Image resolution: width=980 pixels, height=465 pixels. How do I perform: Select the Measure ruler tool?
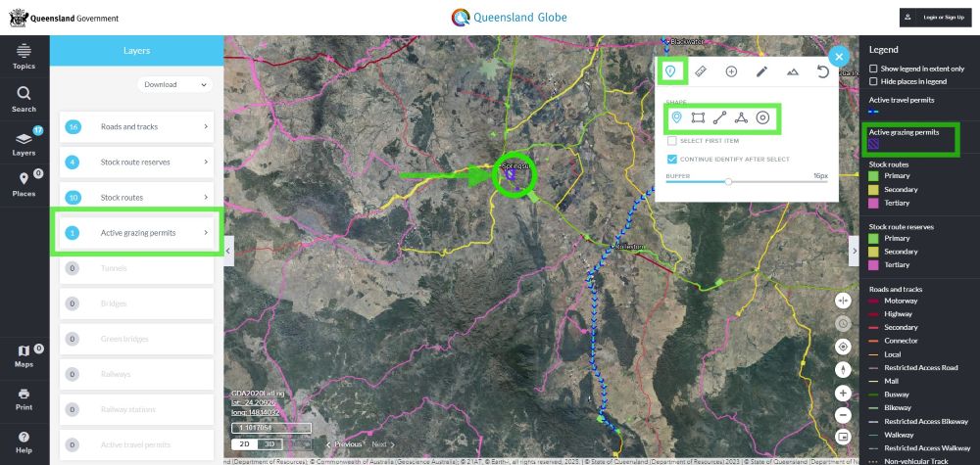(x=701, y=71)
